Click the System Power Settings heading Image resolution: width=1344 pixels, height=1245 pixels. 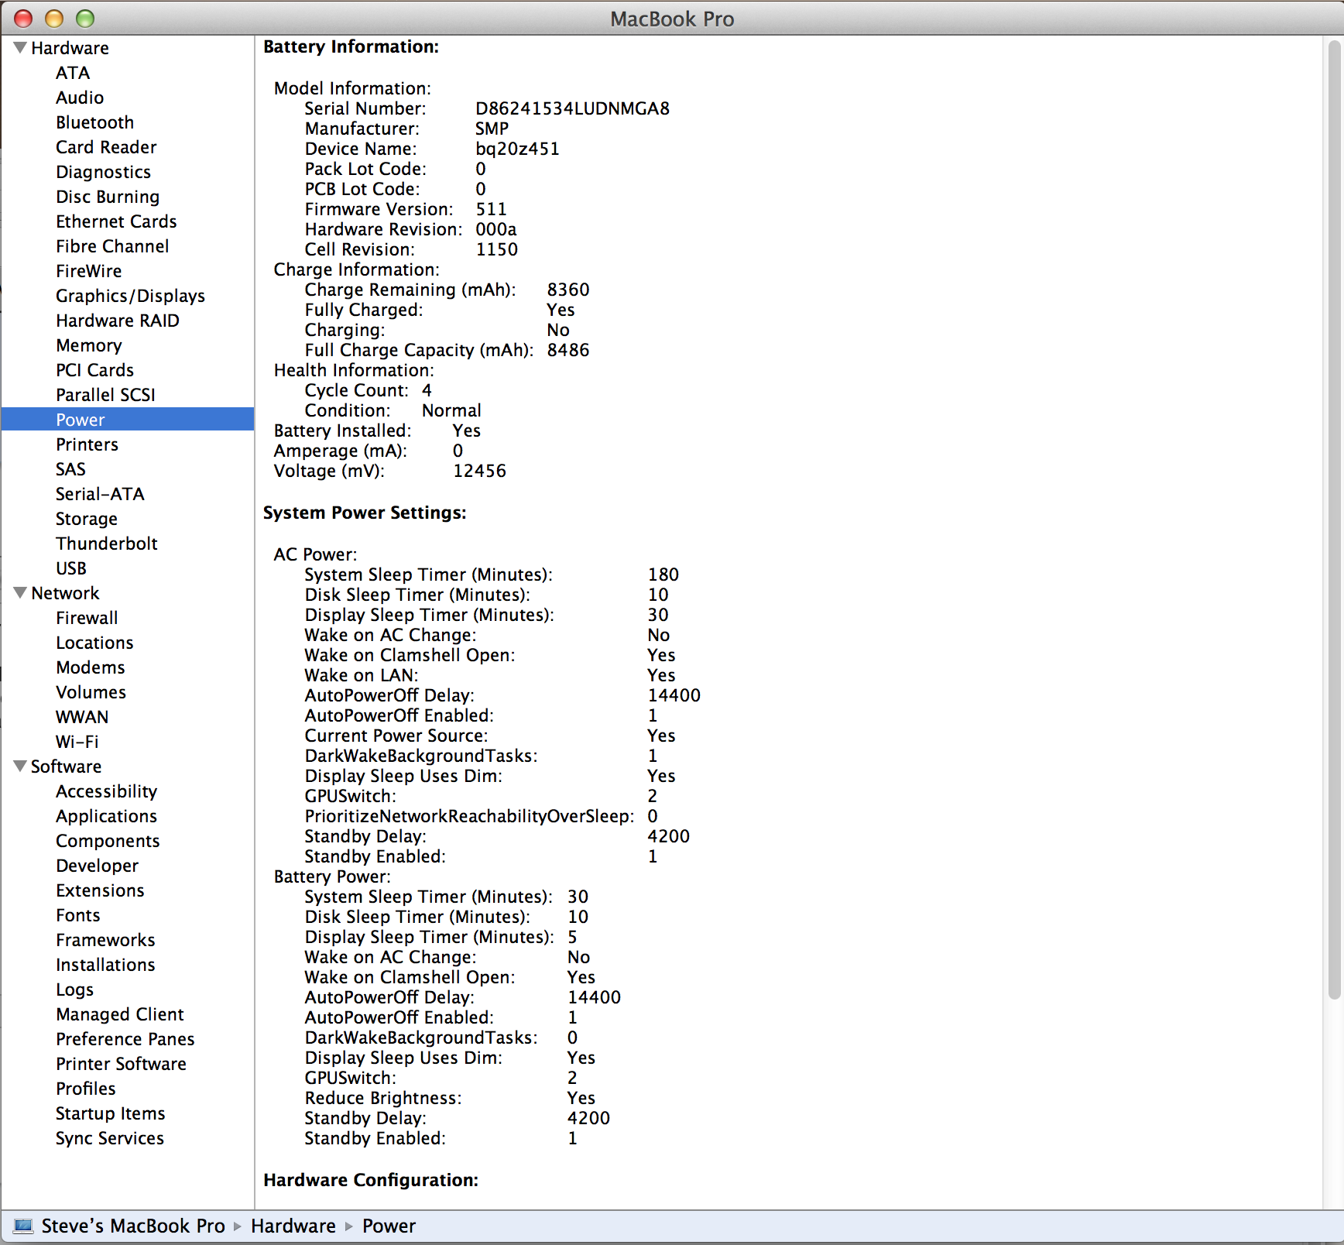(x=365, y=513)
